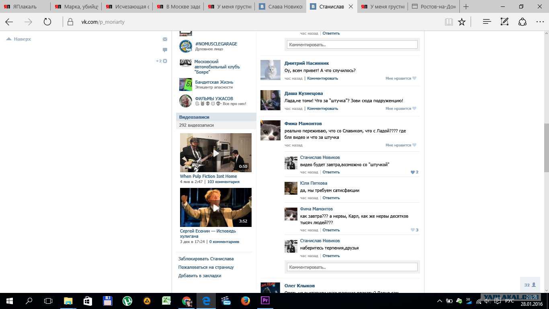This screenshot has height=309, width=549.
Task: Toggle like with 3 on 'как завтра???' reply
Action: pos(414,230)
